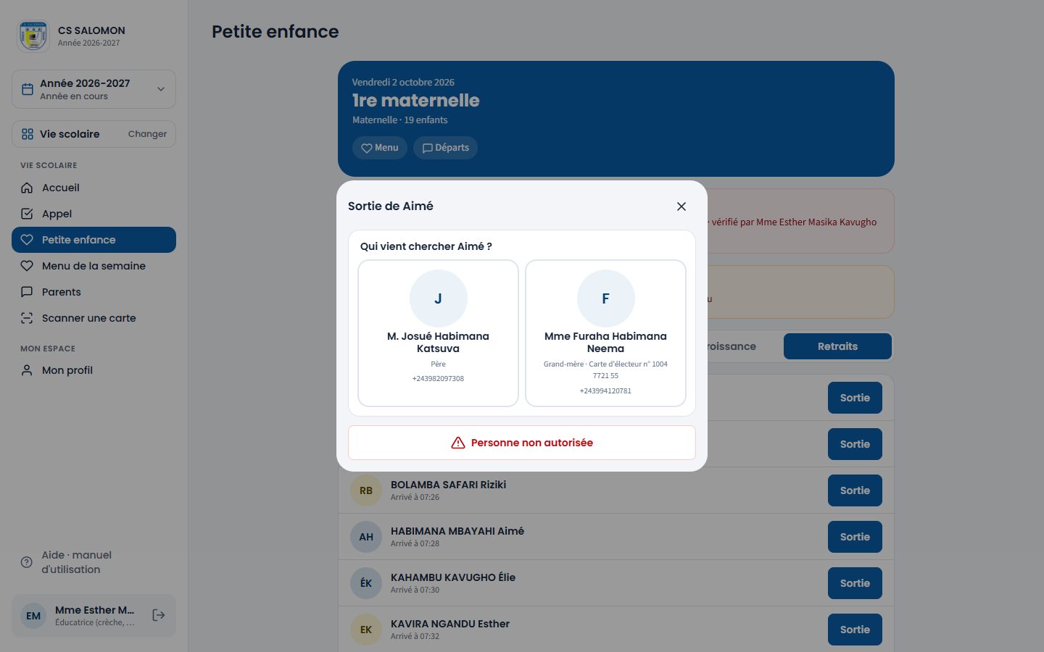Click the F avatar circle
Screen dimensions: 1044x652
[605, 298]
